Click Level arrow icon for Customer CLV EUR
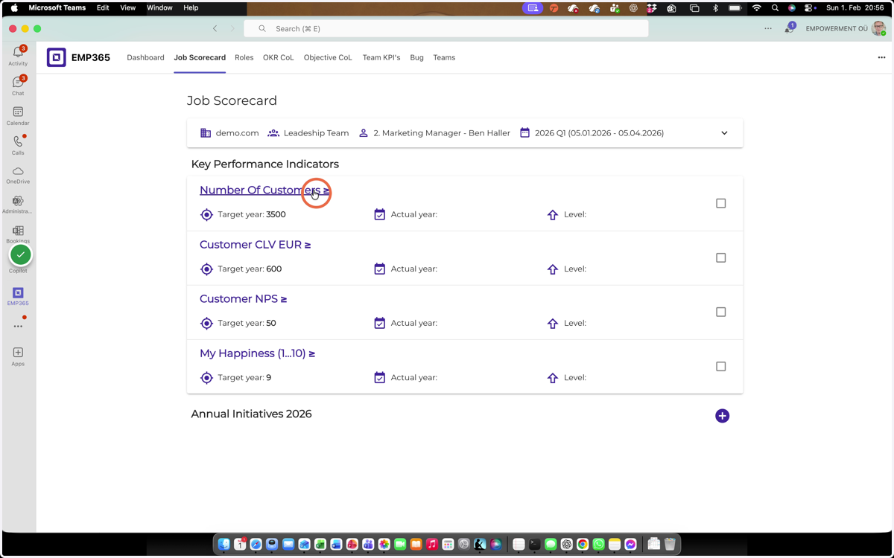 pos(553,269)
